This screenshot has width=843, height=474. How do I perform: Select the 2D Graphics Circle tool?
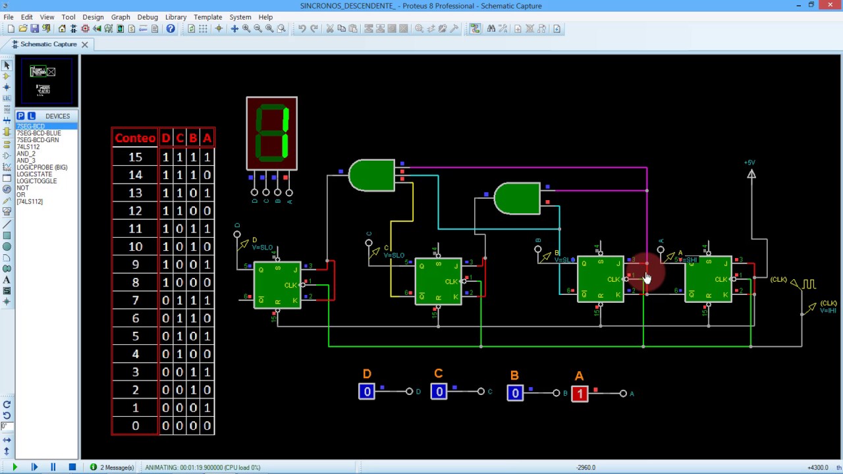7,247
